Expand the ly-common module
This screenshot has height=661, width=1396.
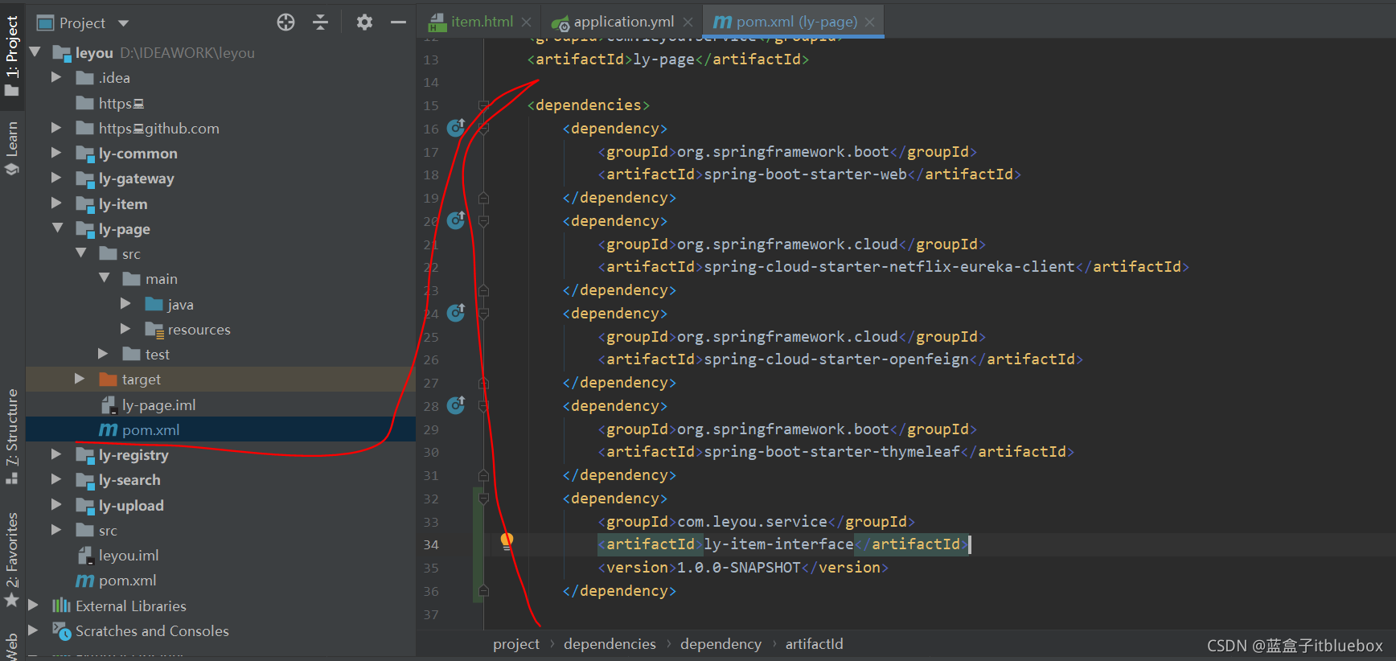(56, 153)
